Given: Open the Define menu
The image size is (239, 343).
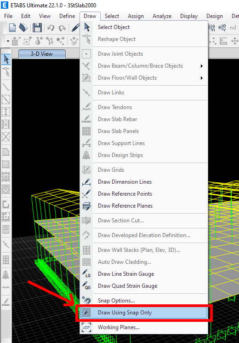Looking at the screenshot, I should pos(67,16).
